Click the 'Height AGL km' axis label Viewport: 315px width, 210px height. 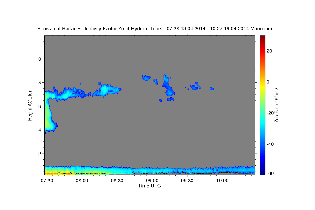coord(30,105)
